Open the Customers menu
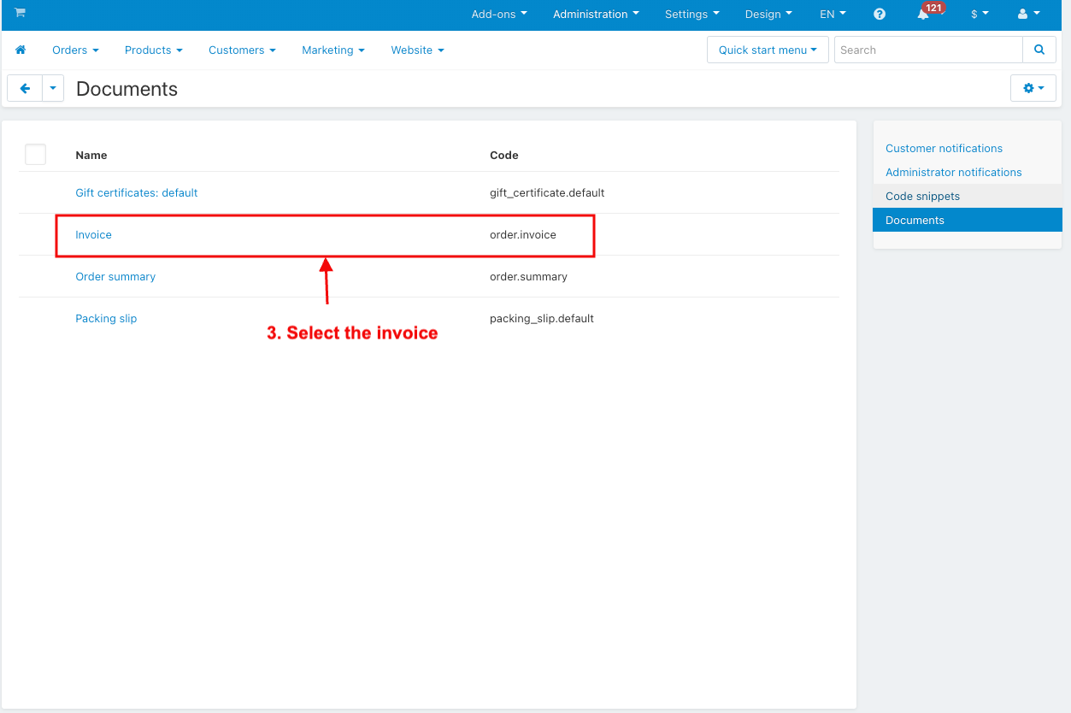This screenshot has width=1071, height=713. [242, 50]
